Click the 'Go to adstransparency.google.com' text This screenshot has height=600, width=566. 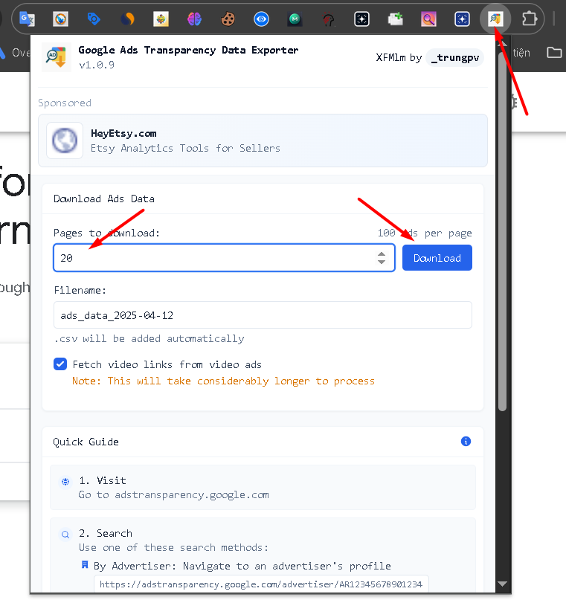pos(174,494)
